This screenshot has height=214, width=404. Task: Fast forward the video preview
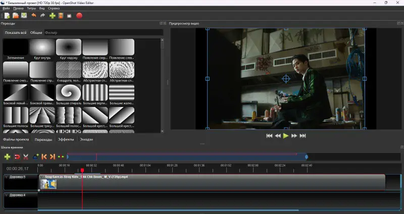point(294,136)
